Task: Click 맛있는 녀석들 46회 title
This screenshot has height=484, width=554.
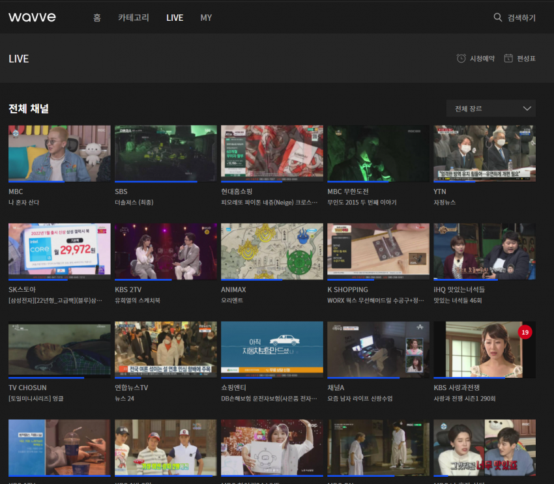Action: [458, 300]
